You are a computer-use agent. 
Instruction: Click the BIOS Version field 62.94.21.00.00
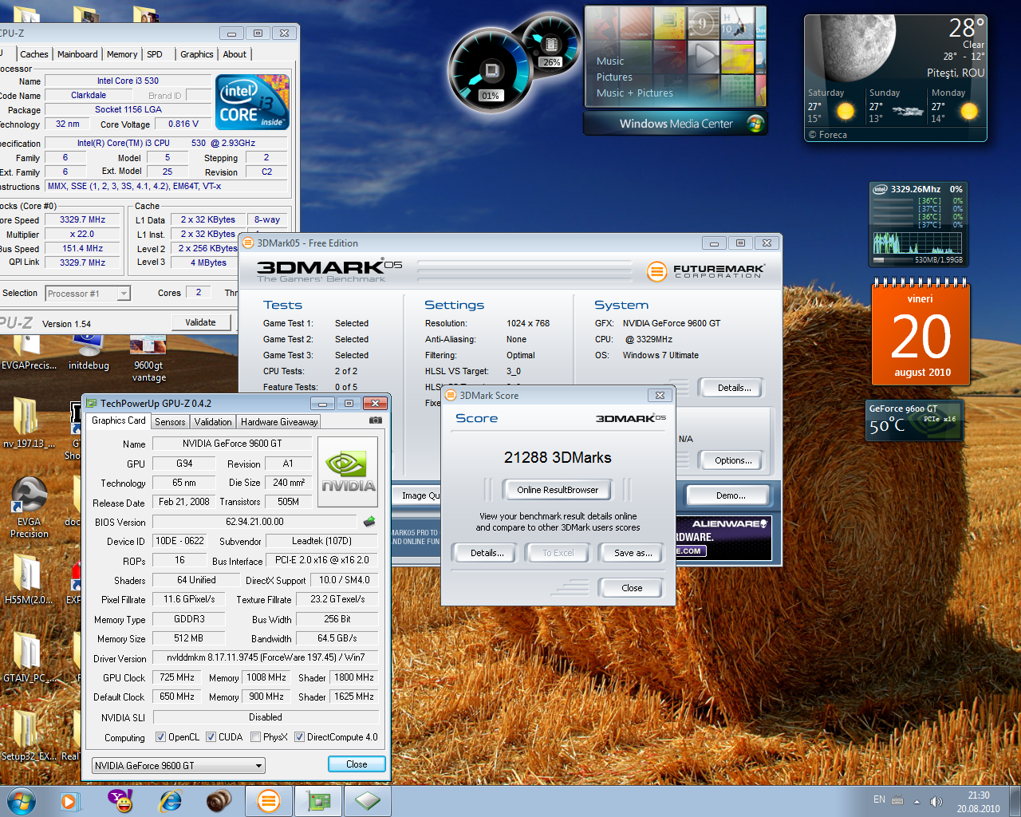click(254, 522)
